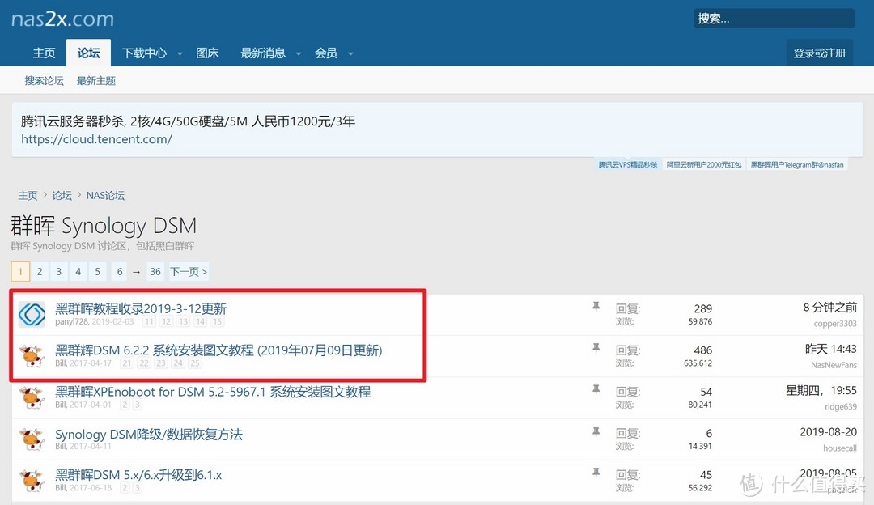Click the pin icon on 黑群晖教程收录2019-3-12更新 row
The height and width of the screenshot is (505, 874).
[596, 306]
